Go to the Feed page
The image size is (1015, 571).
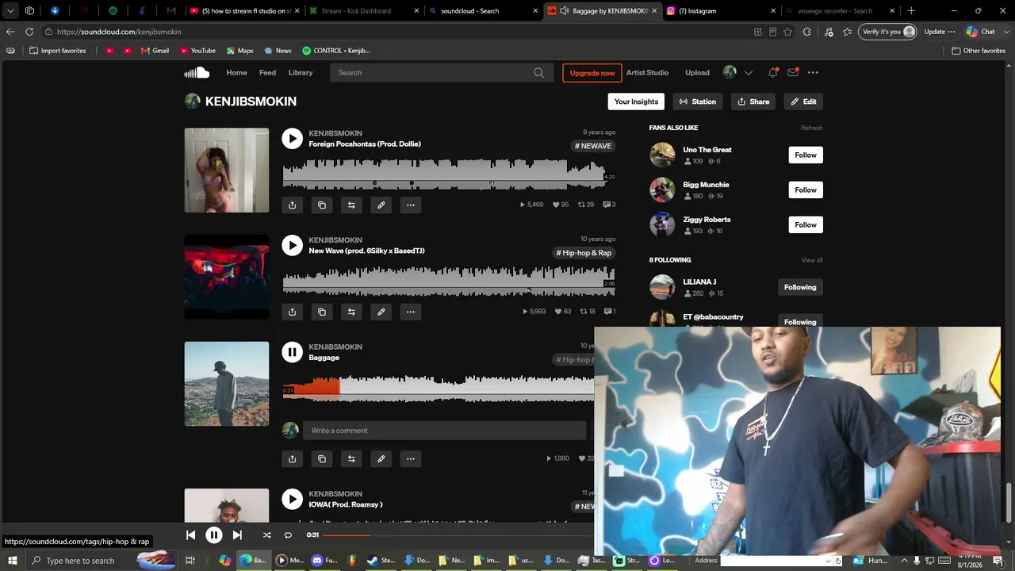pos(268,72)
